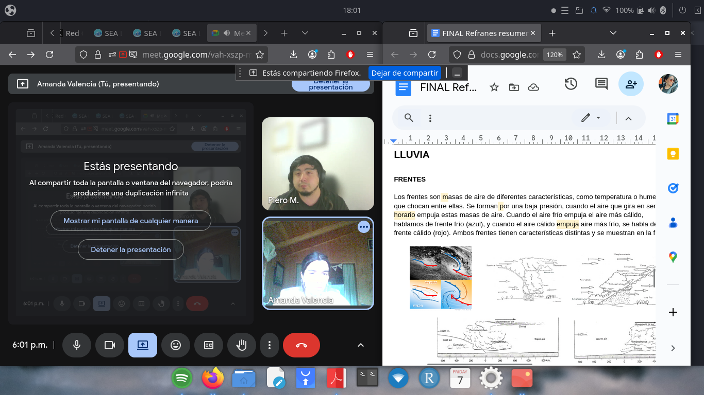Viewport: 704px width, 395px height.
Task: Open comments icon in Google Docs
Action: pyautogui.click(x=601, y=84)
